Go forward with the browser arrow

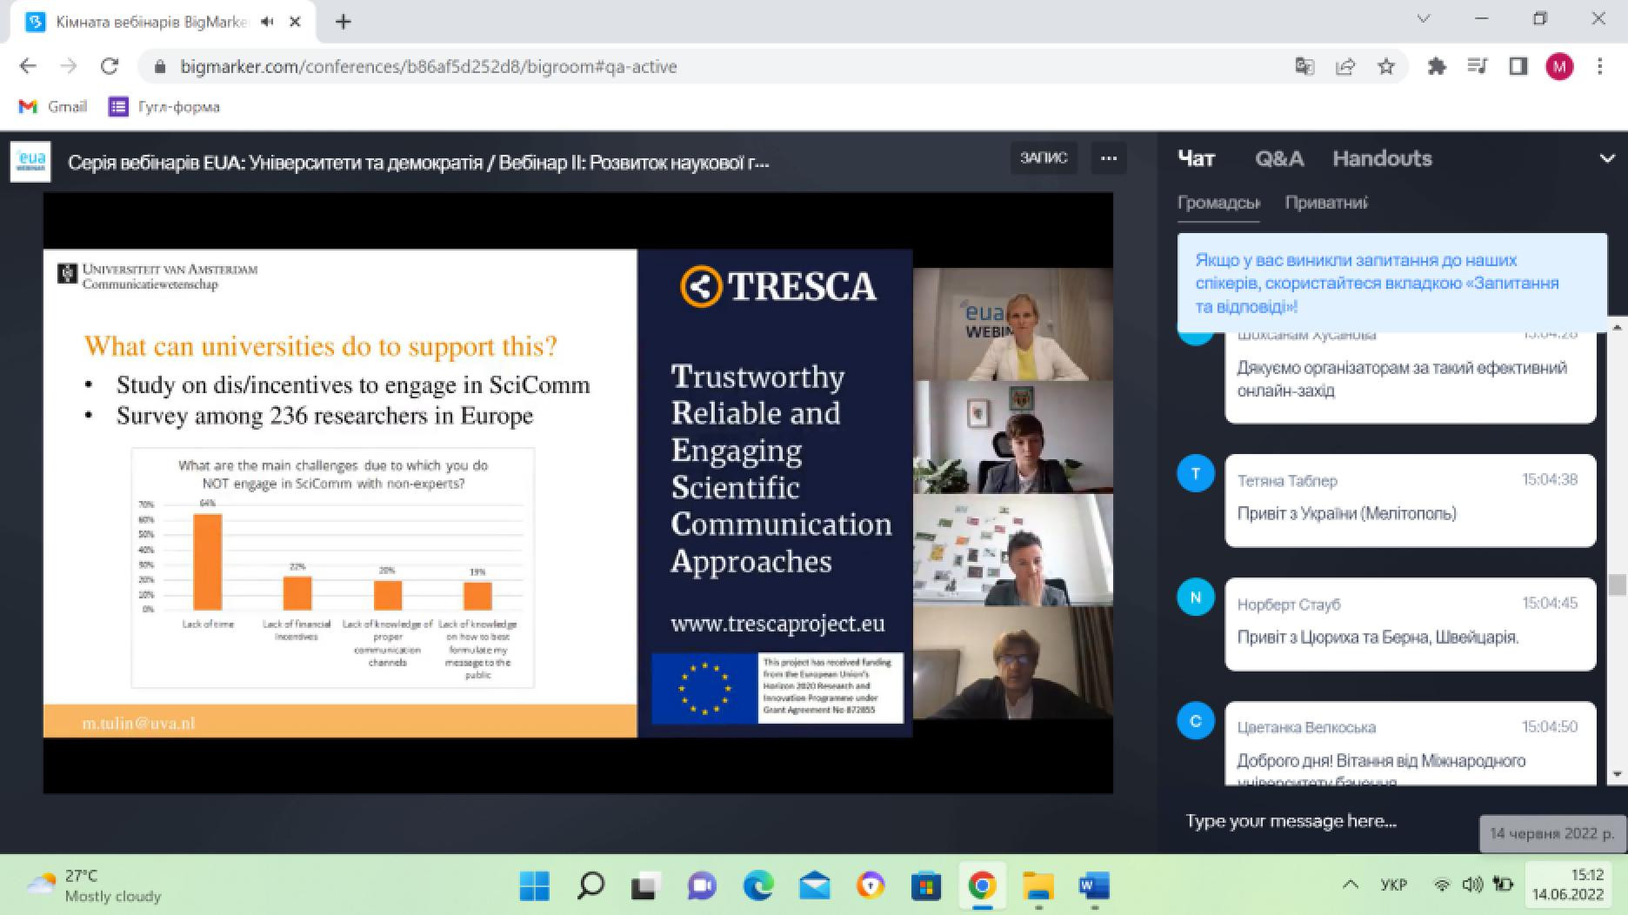point(69,66)
